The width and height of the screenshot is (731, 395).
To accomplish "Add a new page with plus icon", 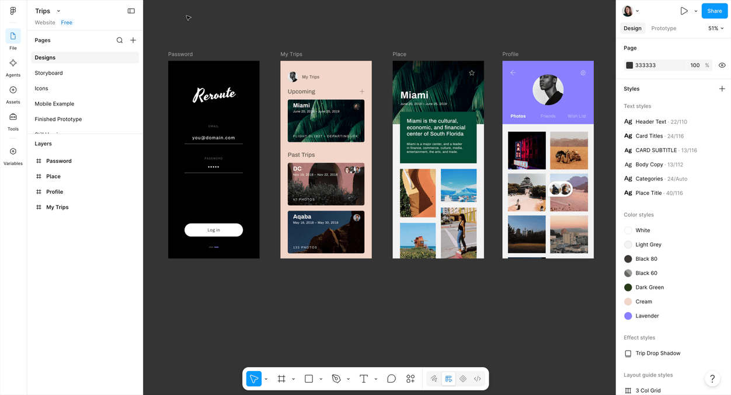I will coord(133,40).
